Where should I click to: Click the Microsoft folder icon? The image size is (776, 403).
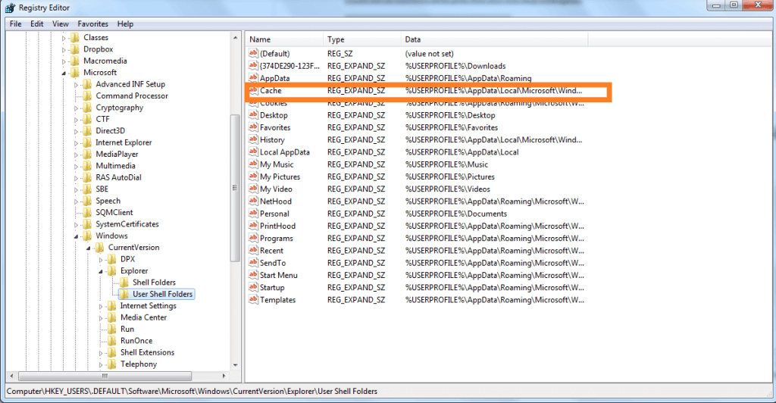[x=75, y=73]
